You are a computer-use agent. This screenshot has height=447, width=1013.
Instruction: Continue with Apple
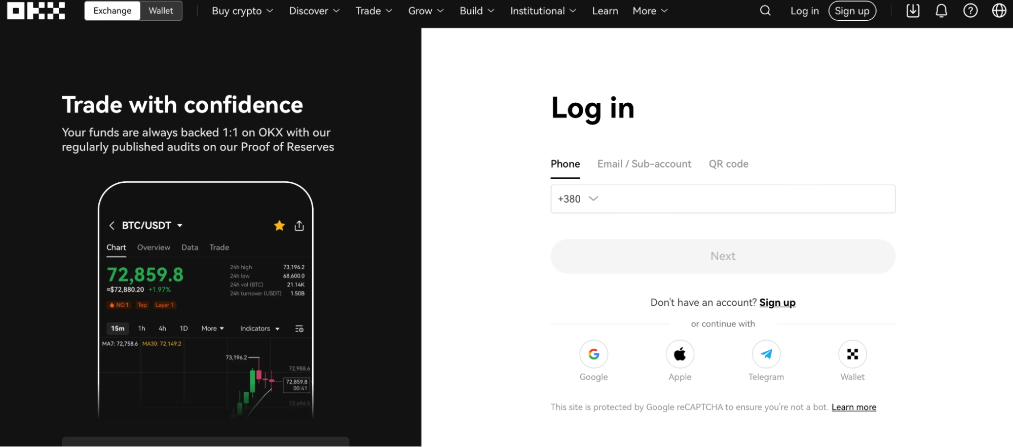pyautogui.click(x=680, y=354)
